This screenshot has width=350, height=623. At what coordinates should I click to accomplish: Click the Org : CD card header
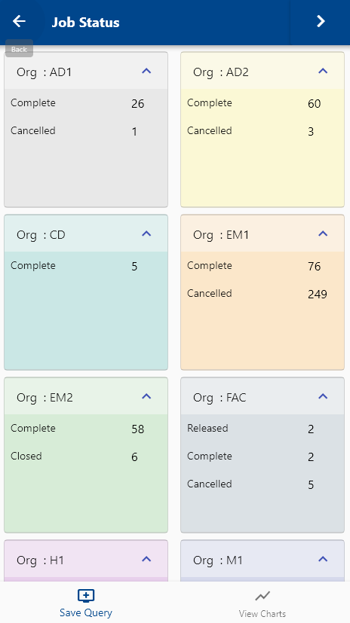click(86, 234)
